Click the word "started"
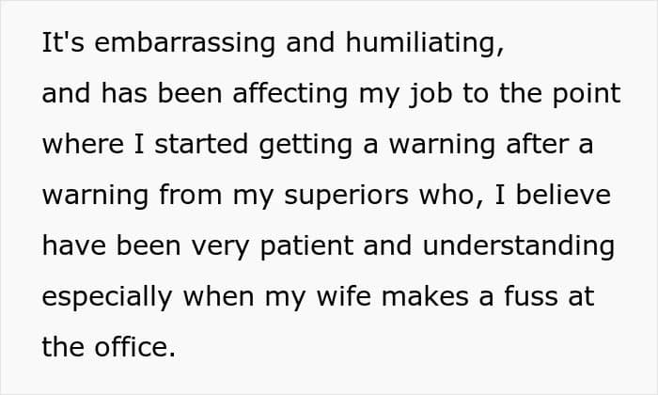 click(201, 145)
